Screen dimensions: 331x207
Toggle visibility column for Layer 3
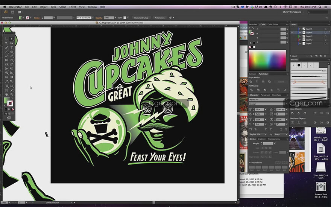point(292,36)
